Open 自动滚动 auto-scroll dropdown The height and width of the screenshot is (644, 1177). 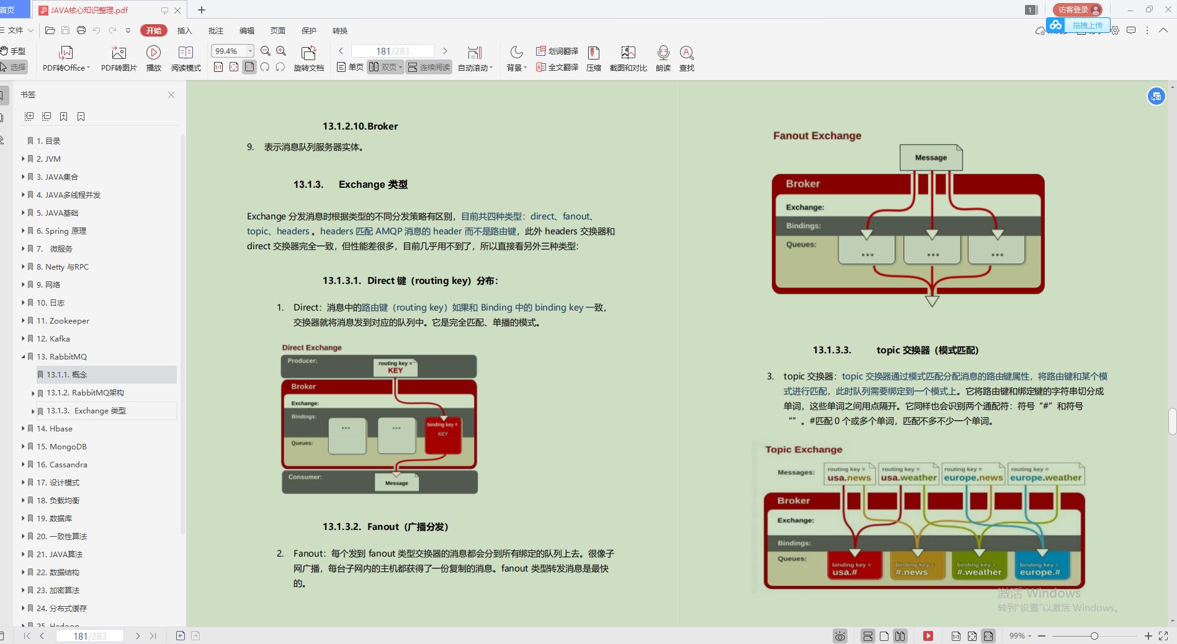click(475, 59)
